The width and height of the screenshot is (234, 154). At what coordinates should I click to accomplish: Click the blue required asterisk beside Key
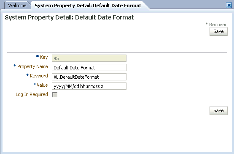pos(38,56)
